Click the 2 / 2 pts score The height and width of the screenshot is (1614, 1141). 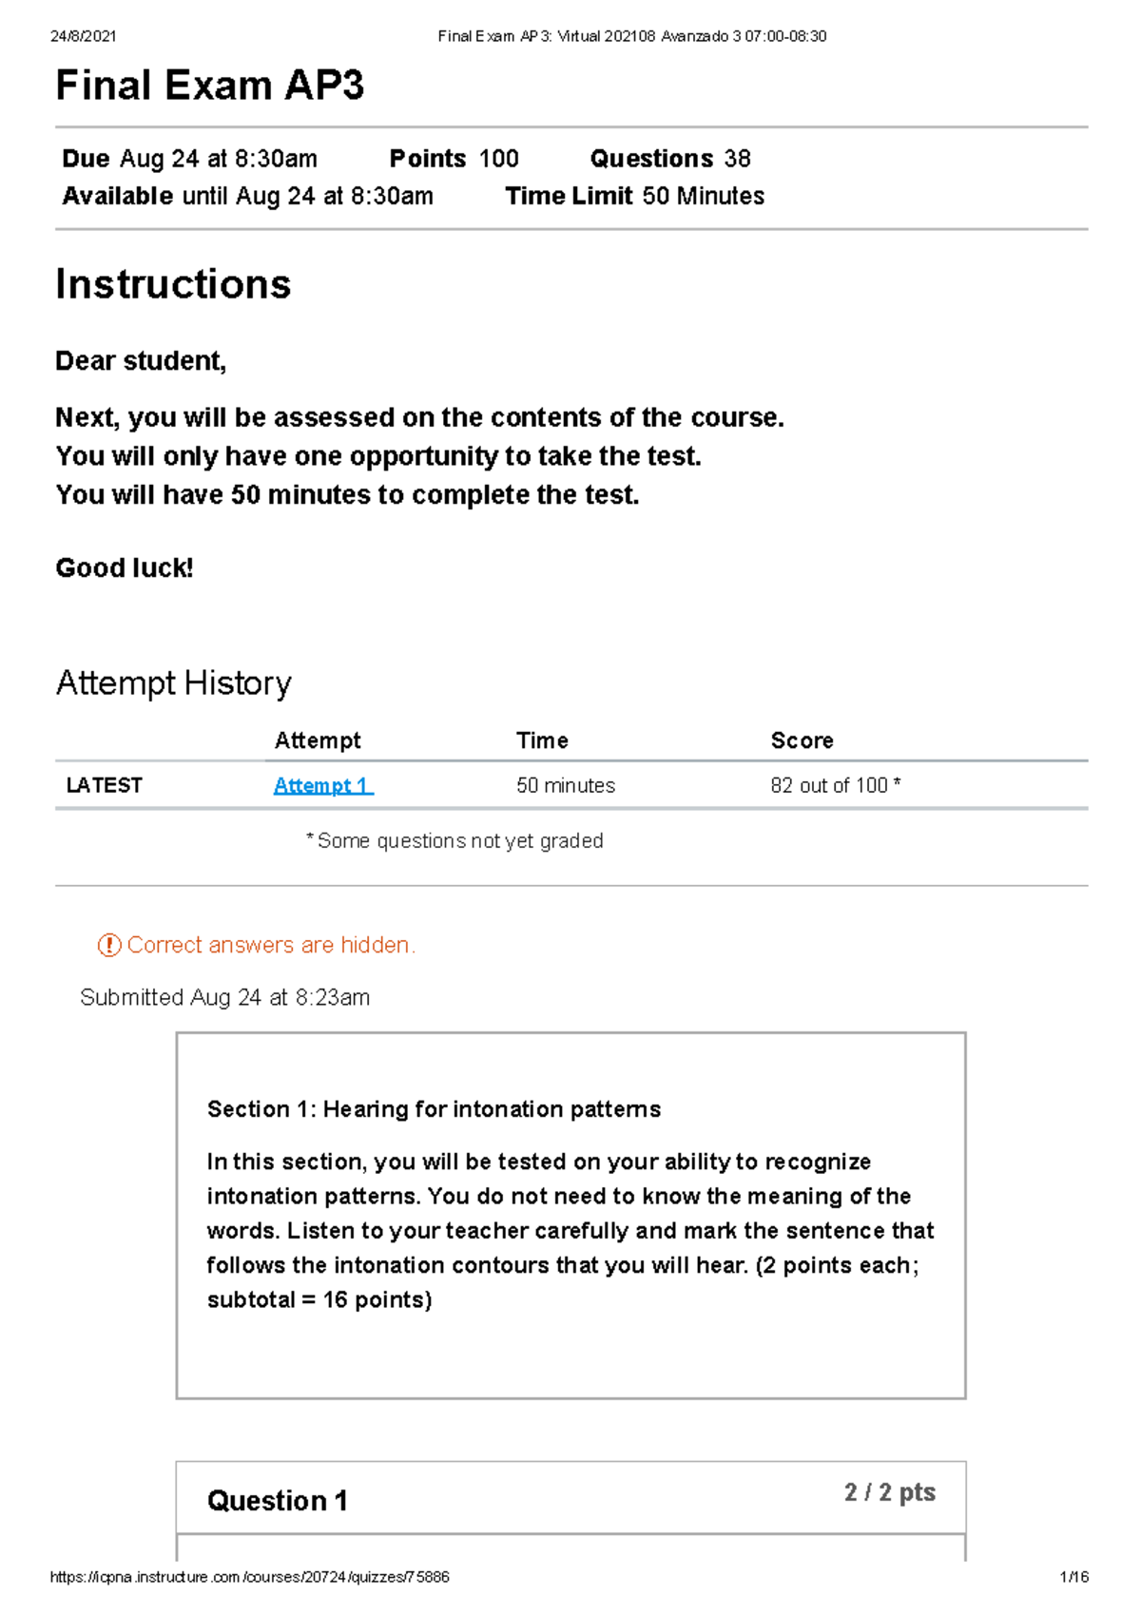[890, 1492]
